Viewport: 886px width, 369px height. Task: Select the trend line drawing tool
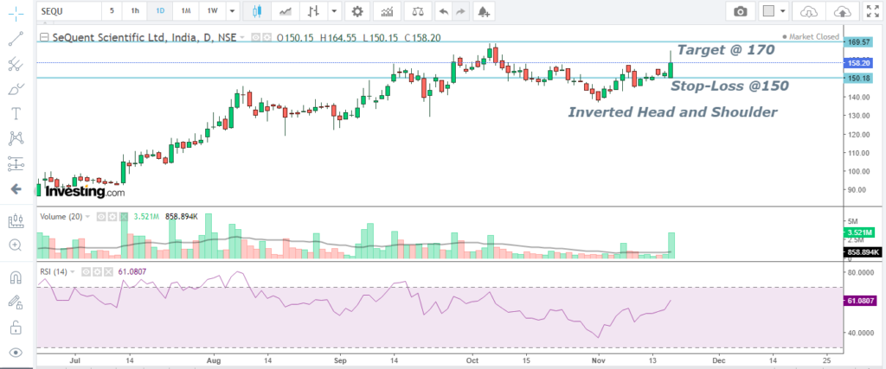point(15,39)
